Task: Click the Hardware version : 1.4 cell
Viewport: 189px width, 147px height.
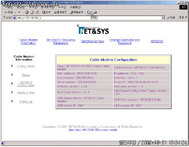Action: (142, 86)
